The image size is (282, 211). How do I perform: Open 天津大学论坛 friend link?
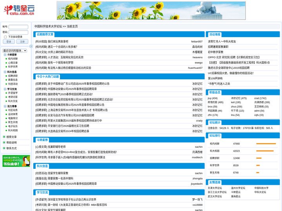coord(215,188)
